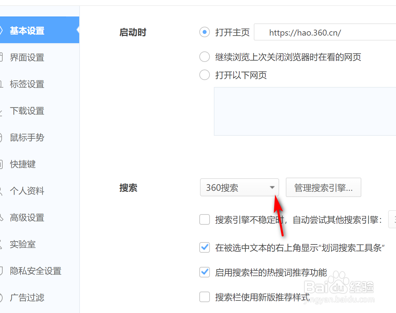The image size is (396, 313).
Task: Go to 高级设置 page
Action: pos(27,218)
